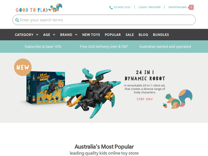Open the shopping bag counter badge
The height and width of the screenshot is (156, 208).
pyautogui.click(x=191, y=7)
